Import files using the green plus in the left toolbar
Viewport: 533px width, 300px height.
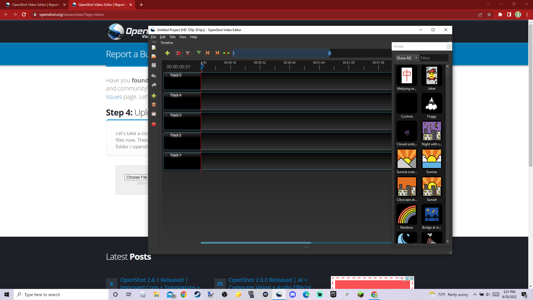coord(154,96)
